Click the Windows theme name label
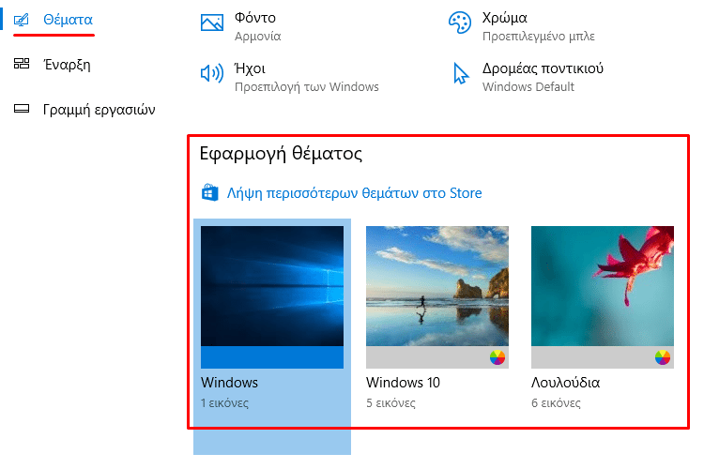This screenshot has width=704, height=469. pyautogui.click(x=229, y=383)
